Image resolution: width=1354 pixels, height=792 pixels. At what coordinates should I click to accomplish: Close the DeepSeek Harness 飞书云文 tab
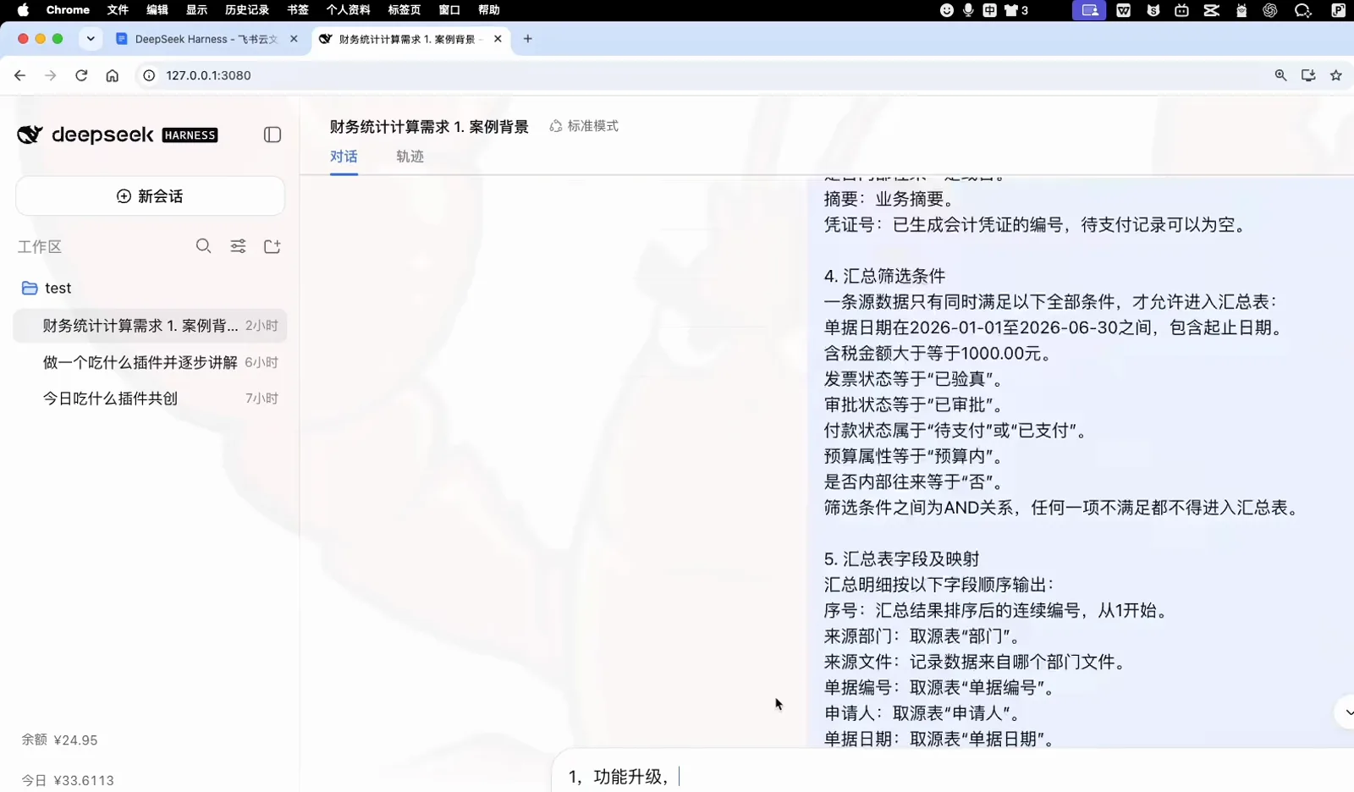[294, 39]
